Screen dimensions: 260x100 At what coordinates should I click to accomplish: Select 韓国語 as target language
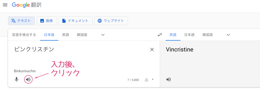coord(207,35)
